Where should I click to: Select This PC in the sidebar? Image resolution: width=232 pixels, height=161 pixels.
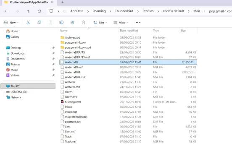[28, 86]
